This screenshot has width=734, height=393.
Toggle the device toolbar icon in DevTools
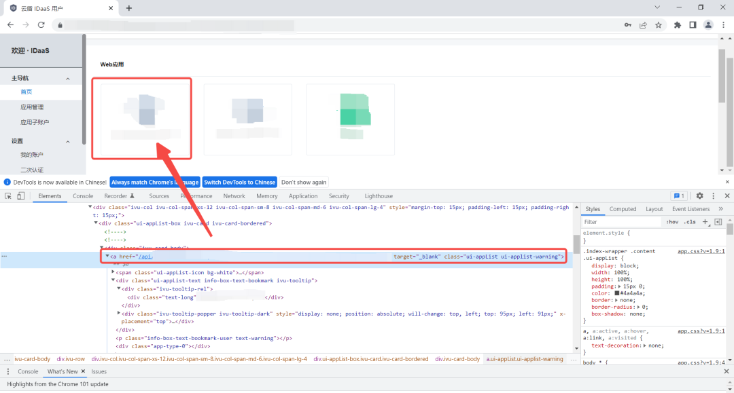(20, 196)
